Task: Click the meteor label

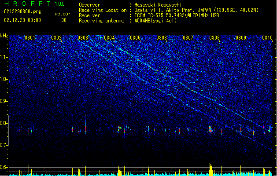Action: pyautogui.click(x=63, y=14)
